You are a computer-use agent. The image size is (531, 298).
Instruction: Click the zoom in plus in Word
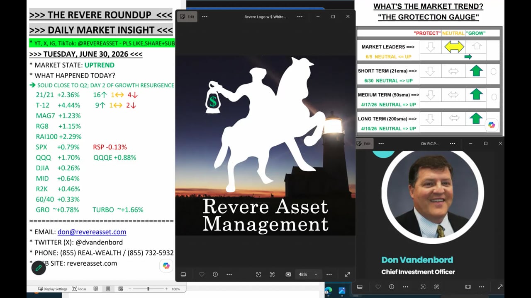(x=166, y=289)
